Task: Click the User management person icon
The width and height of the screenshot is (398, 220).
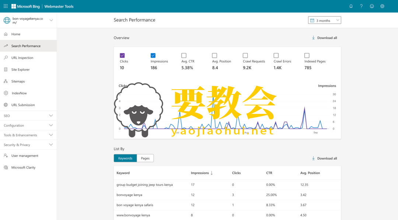Action: 6,155
